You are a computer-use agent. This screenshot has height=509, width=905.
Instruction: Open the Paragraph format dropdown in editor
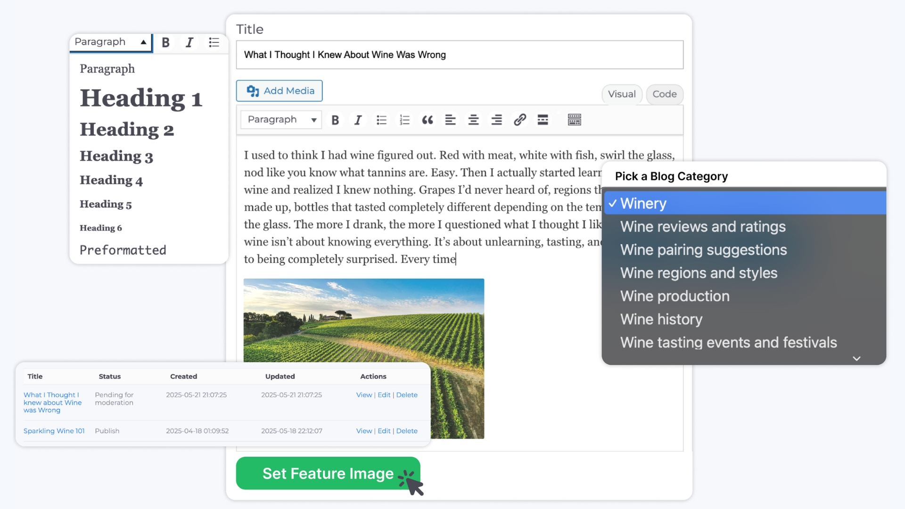click(281, 120)
